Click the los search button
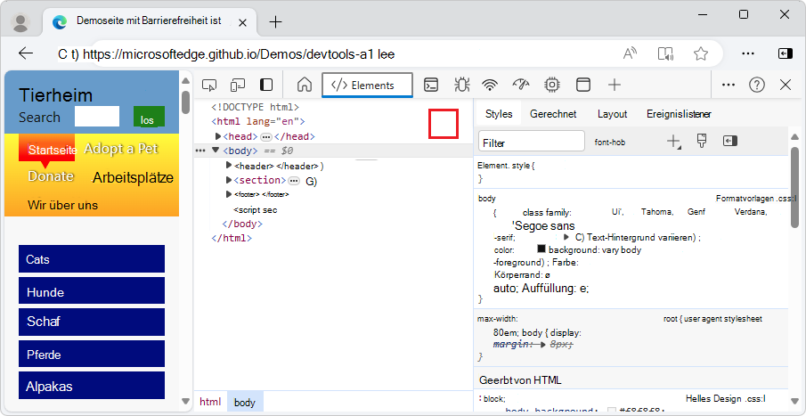The image size is (806, 416). pos(148,117)
